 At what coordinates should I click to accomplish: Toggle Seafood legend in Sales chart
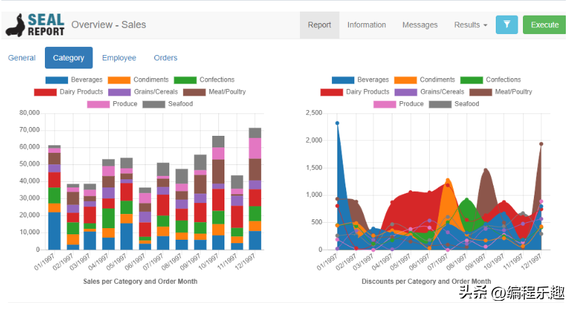(x=168, y=104)
